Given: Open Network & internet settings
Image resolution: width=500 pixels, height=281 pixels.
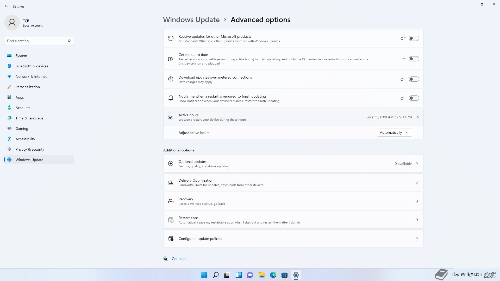Looking at the screenshot, I should 39,76.
